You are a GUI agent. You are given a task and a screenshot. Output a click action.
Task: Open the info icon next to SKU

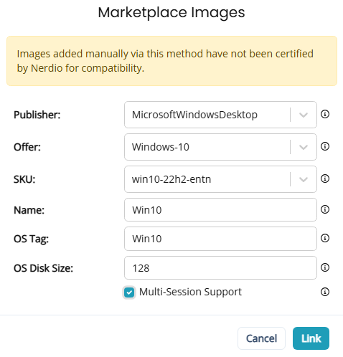click(325, 178)
